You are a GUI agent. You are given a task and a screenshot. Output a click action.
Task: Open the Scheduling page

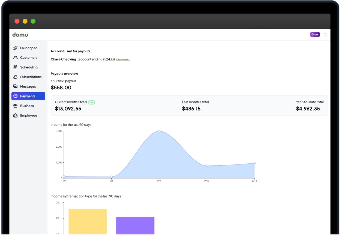click(x=28, y=67)
